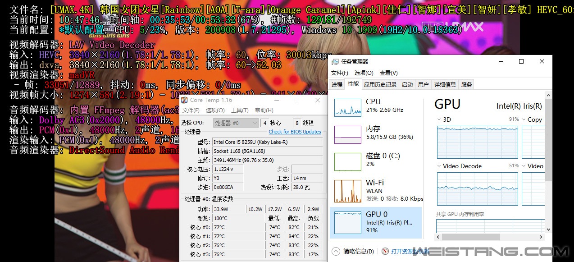The image size is (574, 262).
Task: Expand the 3D engine graph selector
Action: (x=440, y=120)
